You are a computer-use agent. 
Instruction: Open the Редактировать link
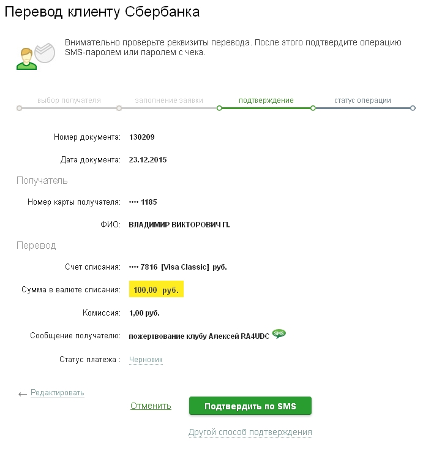tap(57, 393)
